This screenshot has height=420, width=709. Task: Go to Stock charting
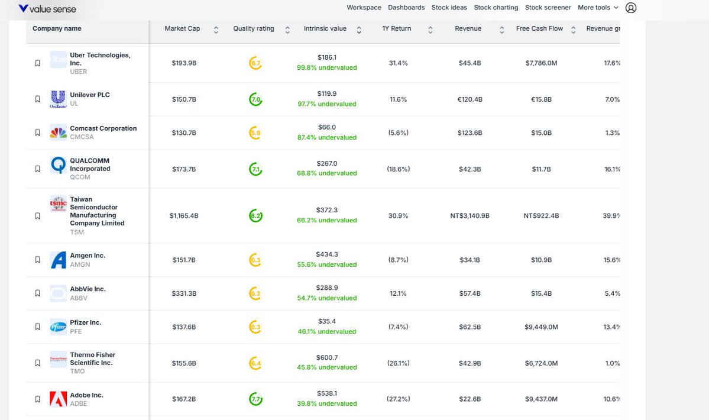pyautogui.click(x=496, y=8)
